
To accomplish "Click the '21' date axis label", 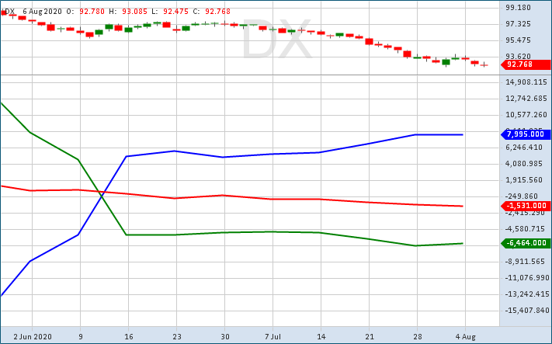I will (x=370, y=336).
